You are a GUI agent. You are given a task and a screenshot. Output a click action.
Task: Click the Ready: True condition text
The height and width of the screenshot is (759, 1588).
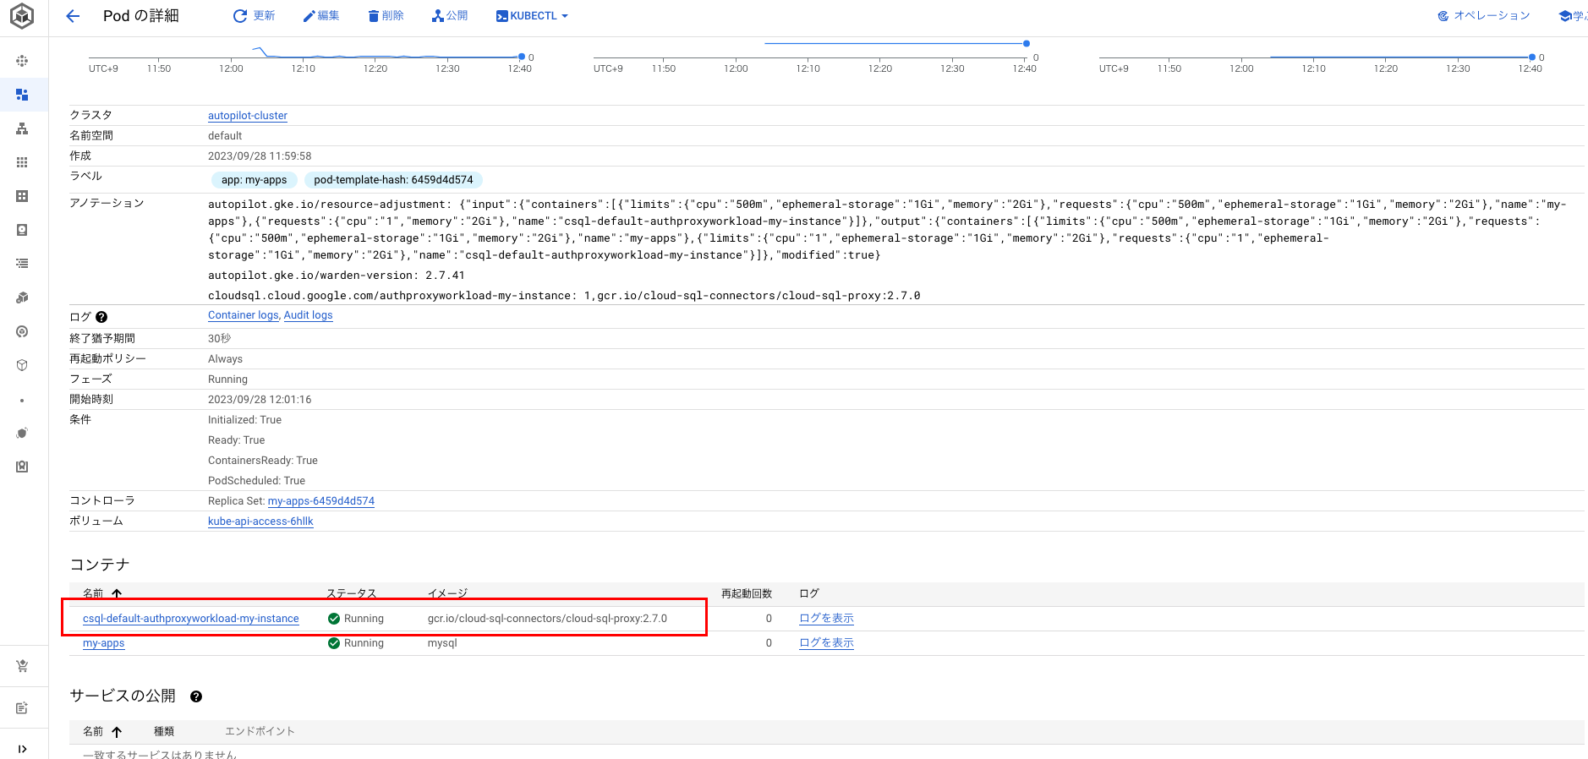pos(236,440)
